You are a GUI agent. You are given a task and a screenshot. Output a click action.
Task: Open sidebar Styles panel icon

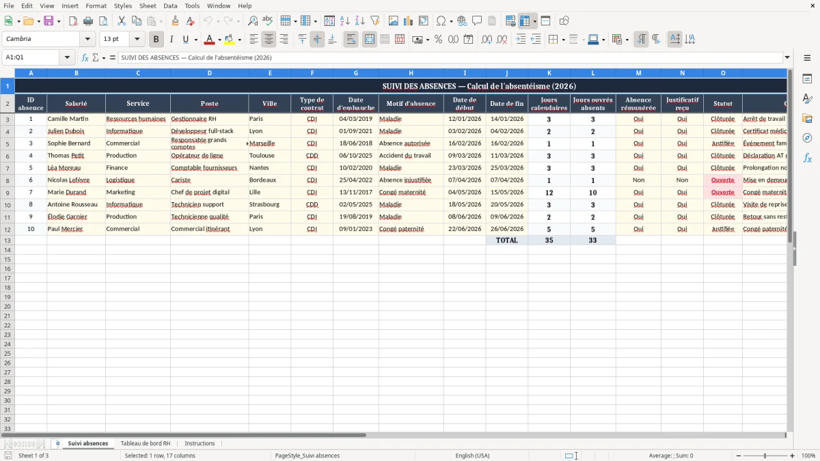click(x=807, y=99)
